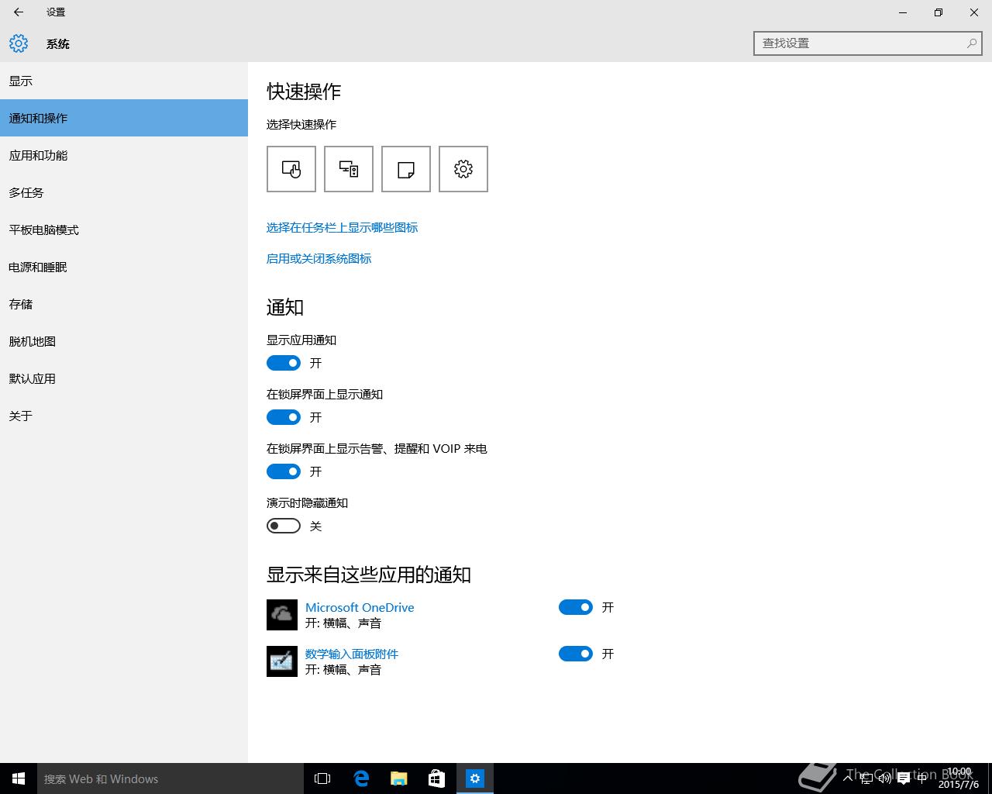Click the network icon in system tray
The image size is (992, 794).
(x=866, y=778)
